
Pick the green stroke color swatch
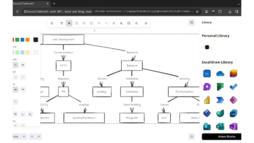(x=17, y=40)
